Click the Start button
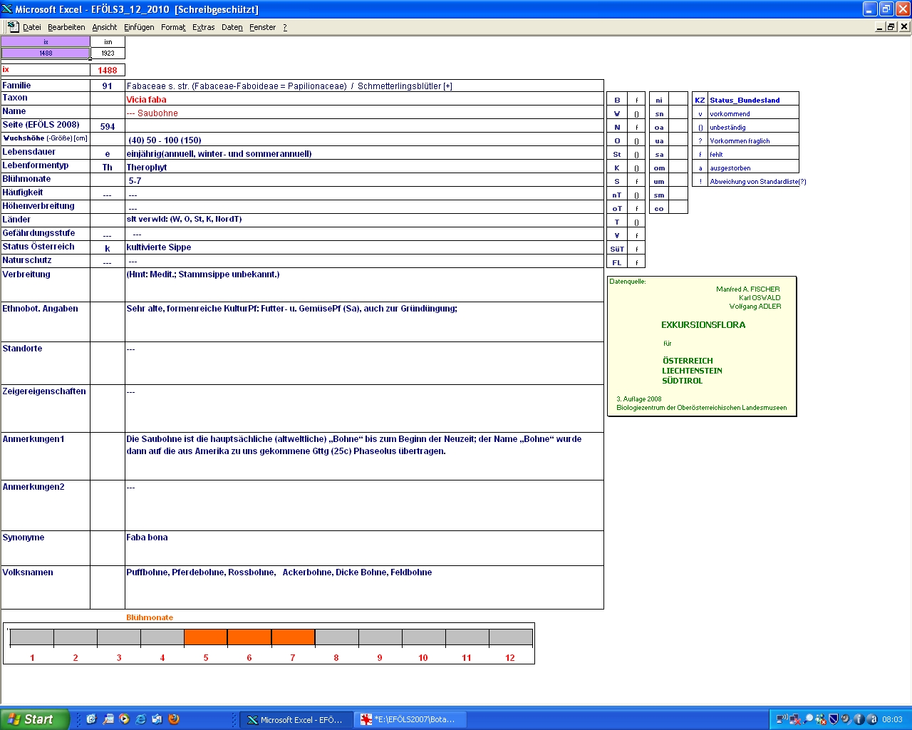The height and width of the screenshot is (730, 912). [x=34, y=719]
